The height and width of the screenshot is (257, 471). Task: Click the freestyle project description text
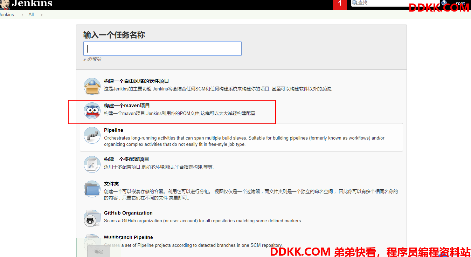point(218,89)
